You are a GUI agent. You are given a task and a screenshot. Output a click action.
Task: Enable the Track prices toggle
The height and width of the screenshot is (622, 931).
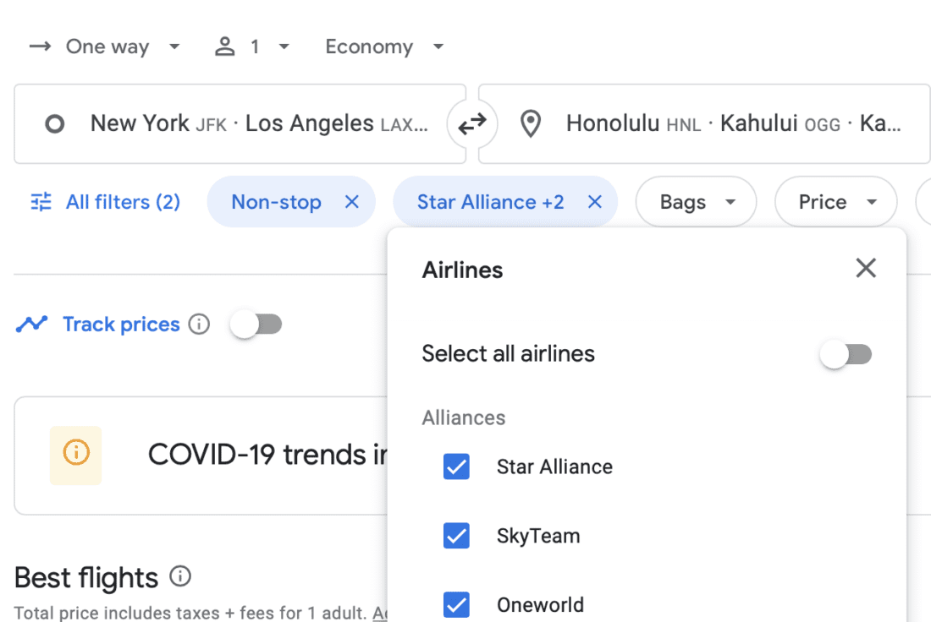tap(256, 325)
